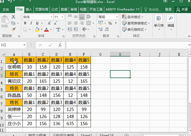Open the 条件格式 dropdown menu

pyautogui.click(x=135, y=17)
